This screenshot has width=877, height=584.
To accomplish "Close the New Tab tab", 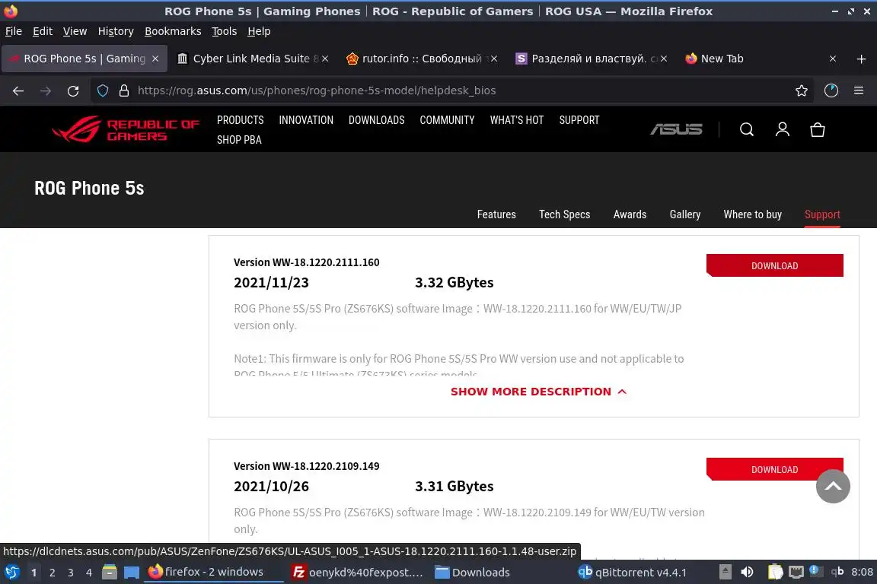I will pyautogui.click(x=833, y=59).
